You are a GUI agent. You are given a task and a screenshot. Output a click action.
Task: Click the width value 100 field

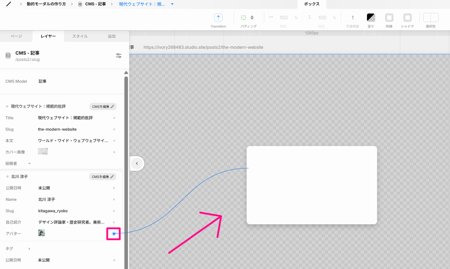(284, 18)
